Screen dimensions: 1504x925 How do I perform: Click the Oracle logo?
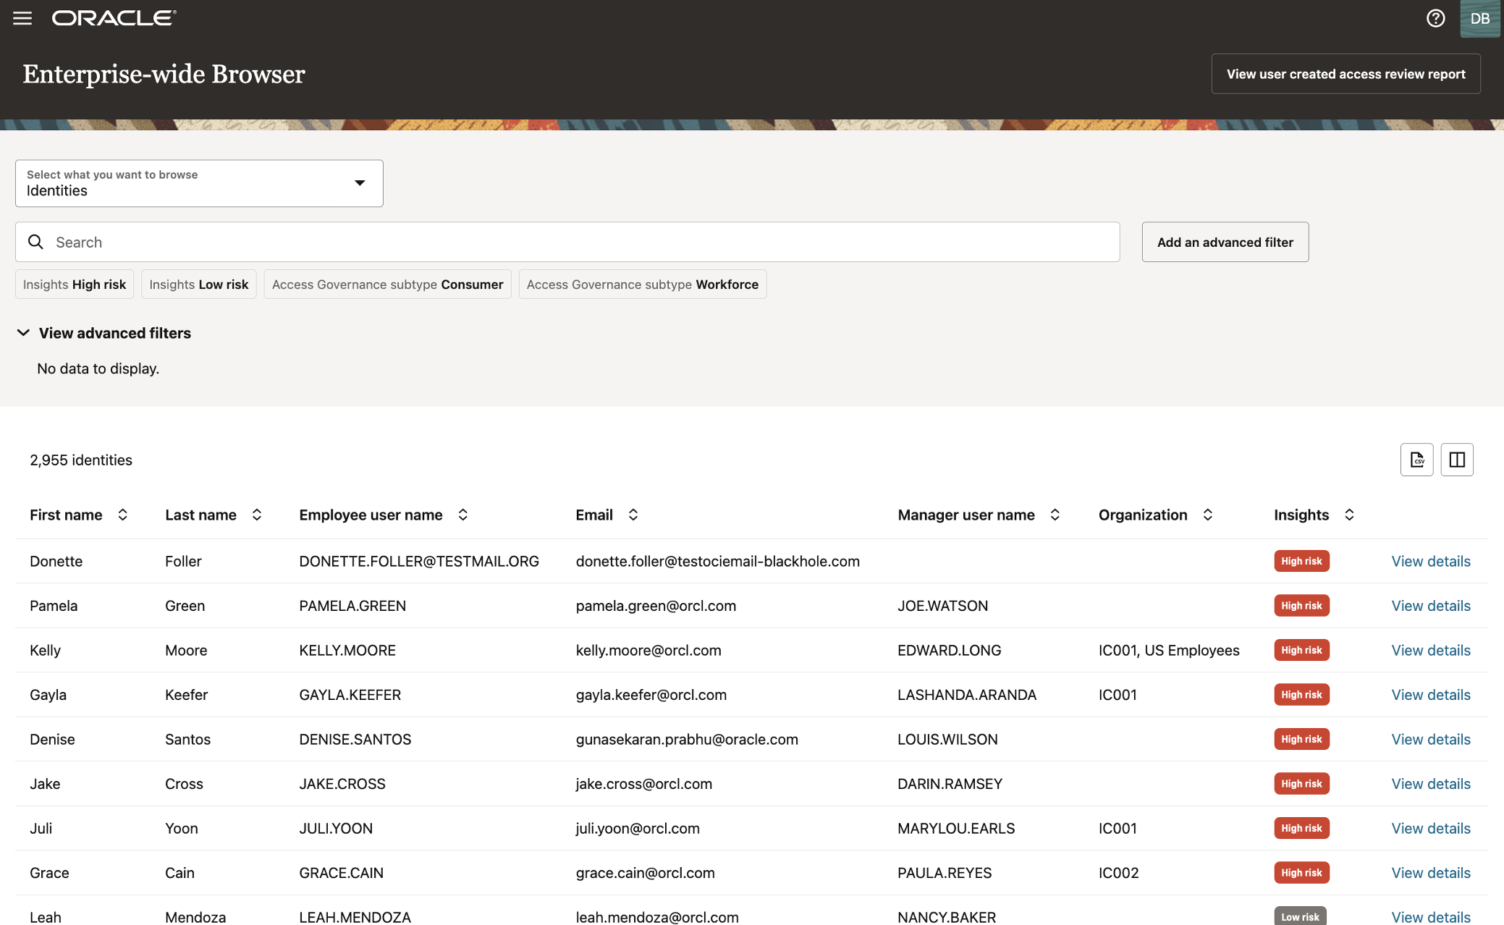112,18
